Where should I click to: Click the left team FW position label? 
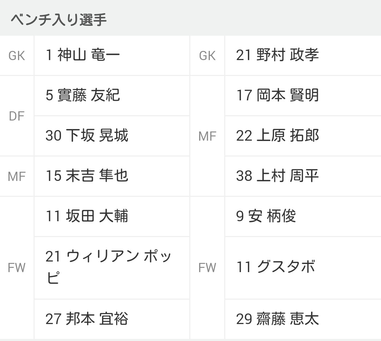click(x=17, y=267)
